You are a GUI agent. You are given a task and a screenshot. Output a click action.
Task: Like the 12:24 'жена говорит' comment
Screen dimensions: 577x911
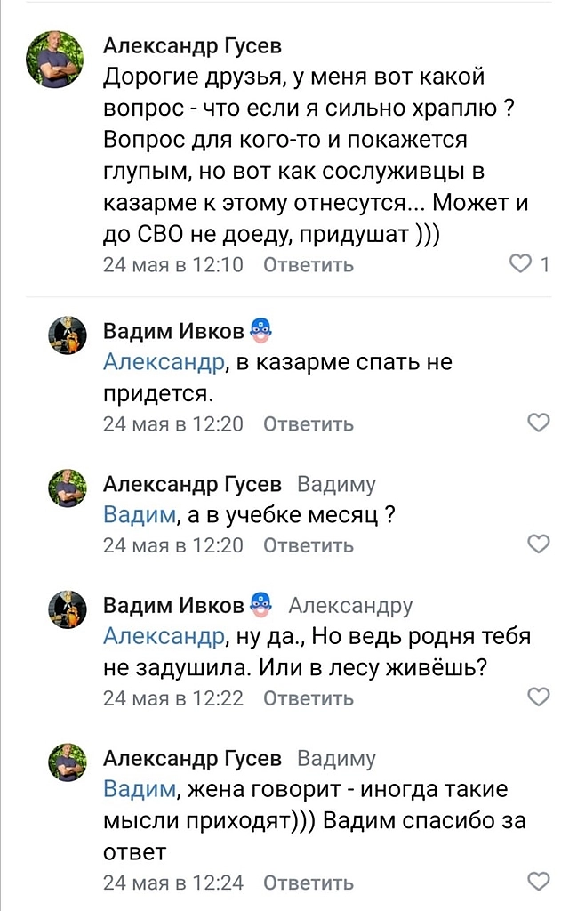[x=539, y=882]
